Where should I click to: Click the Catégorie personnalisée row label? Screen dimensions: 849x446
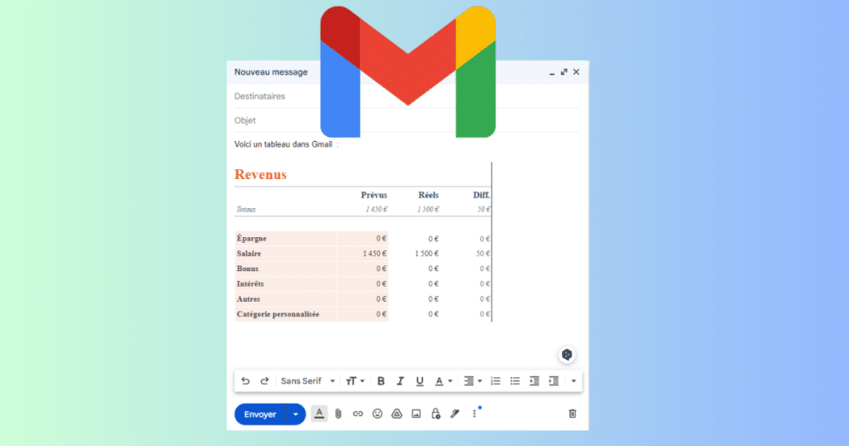click(278, 314)
